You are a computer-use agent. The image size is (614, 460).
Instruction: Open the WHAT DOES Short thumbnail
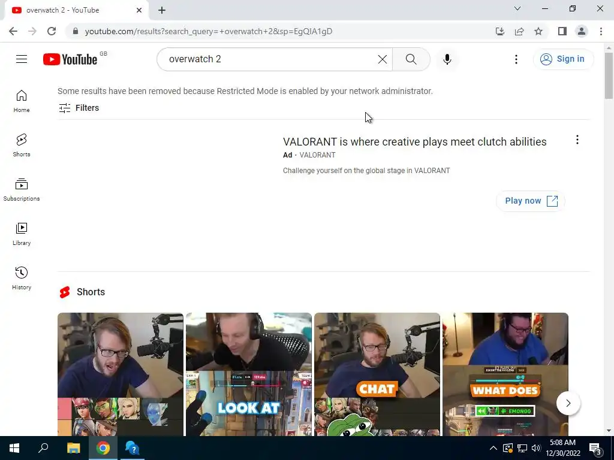[505, 374]
